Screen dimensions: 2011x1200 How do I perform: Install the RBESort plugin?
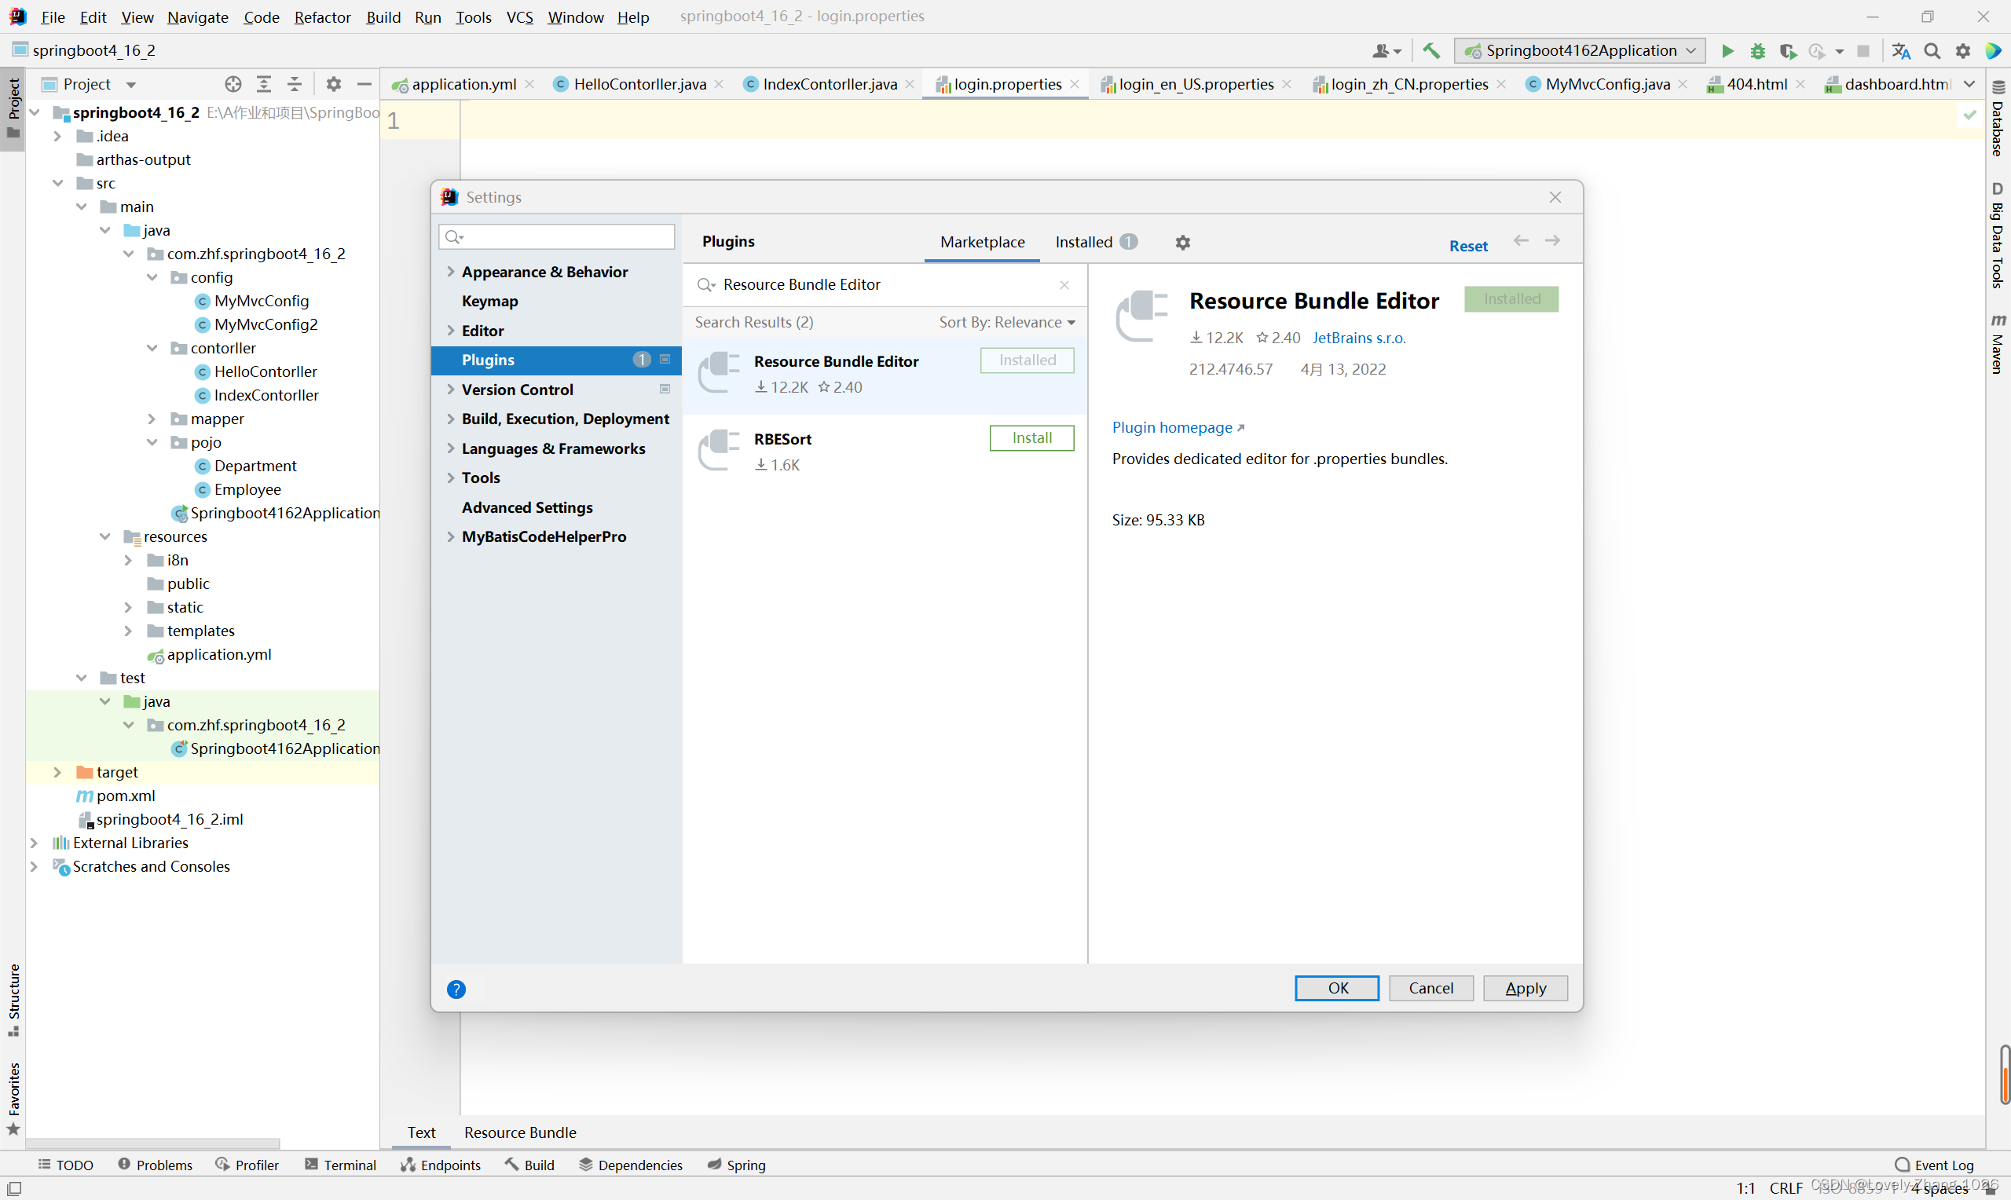1031,437
